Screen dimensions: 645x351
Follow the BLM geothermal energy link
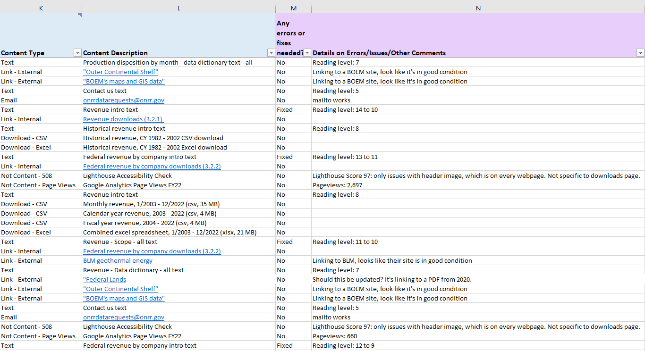click(118, 261)
